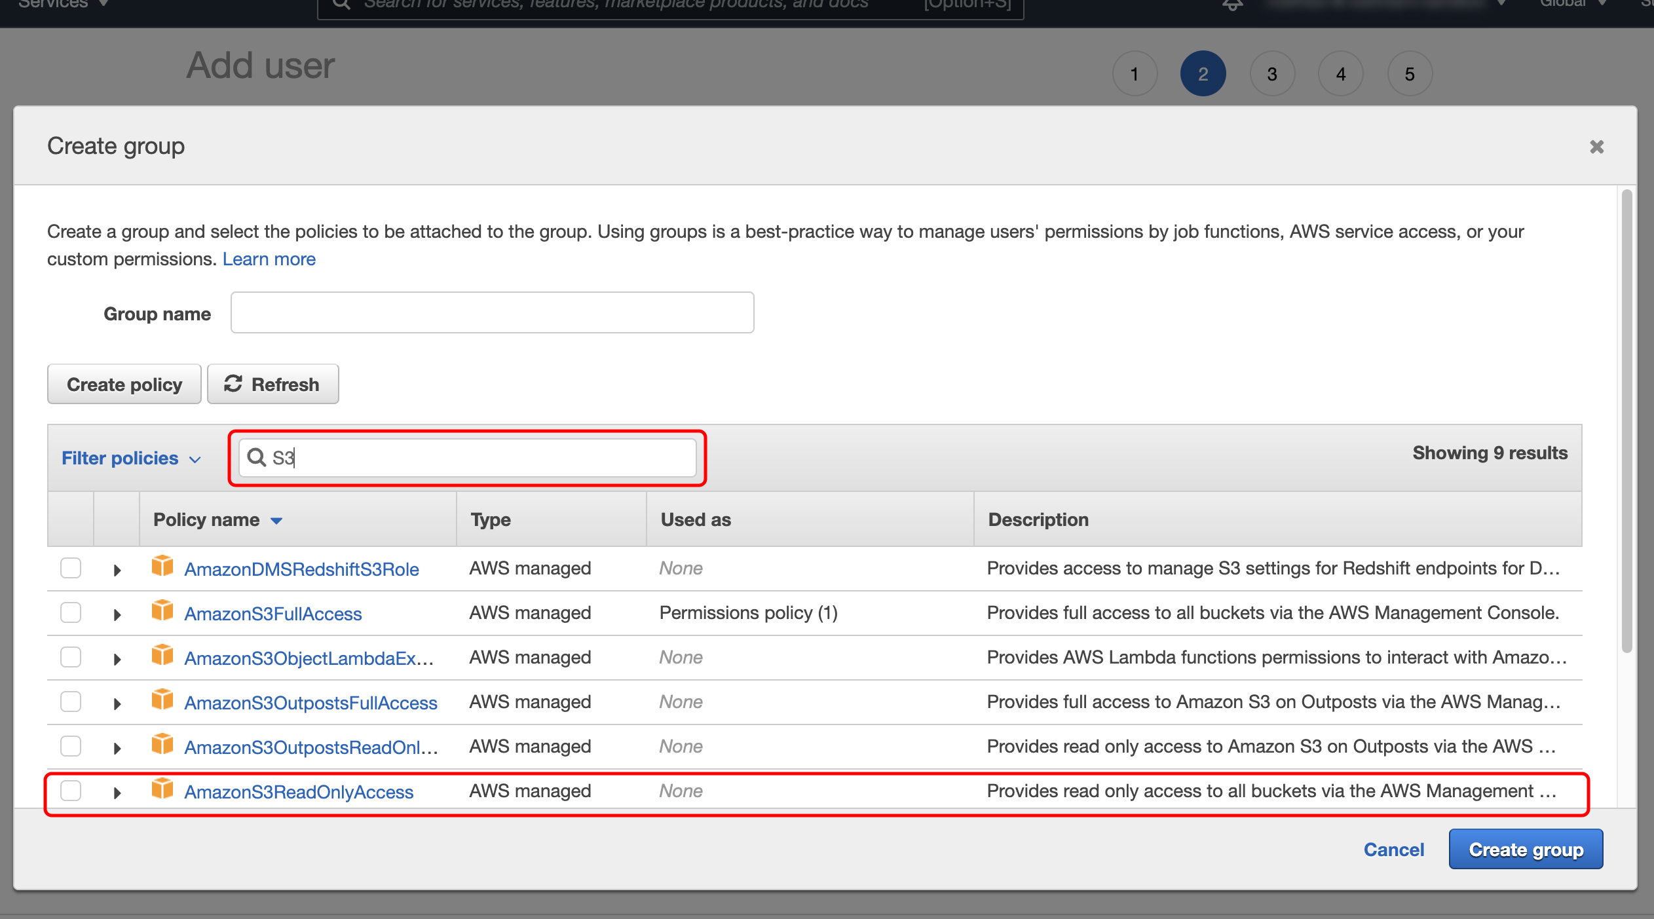Jump to step 4 in the wizard
This screenshot has height=919, width=1654.
tap(1341, 73)
